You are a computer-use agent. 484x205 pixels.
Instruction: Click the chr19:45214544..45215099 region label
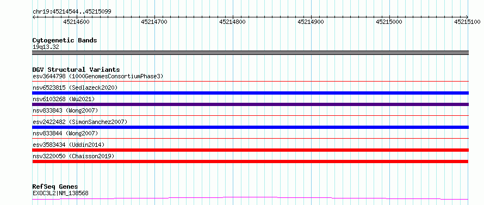(72, 12)
